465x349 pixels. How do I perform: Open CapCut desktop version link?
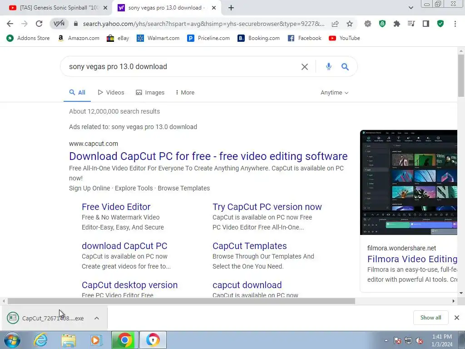point(129,285)
